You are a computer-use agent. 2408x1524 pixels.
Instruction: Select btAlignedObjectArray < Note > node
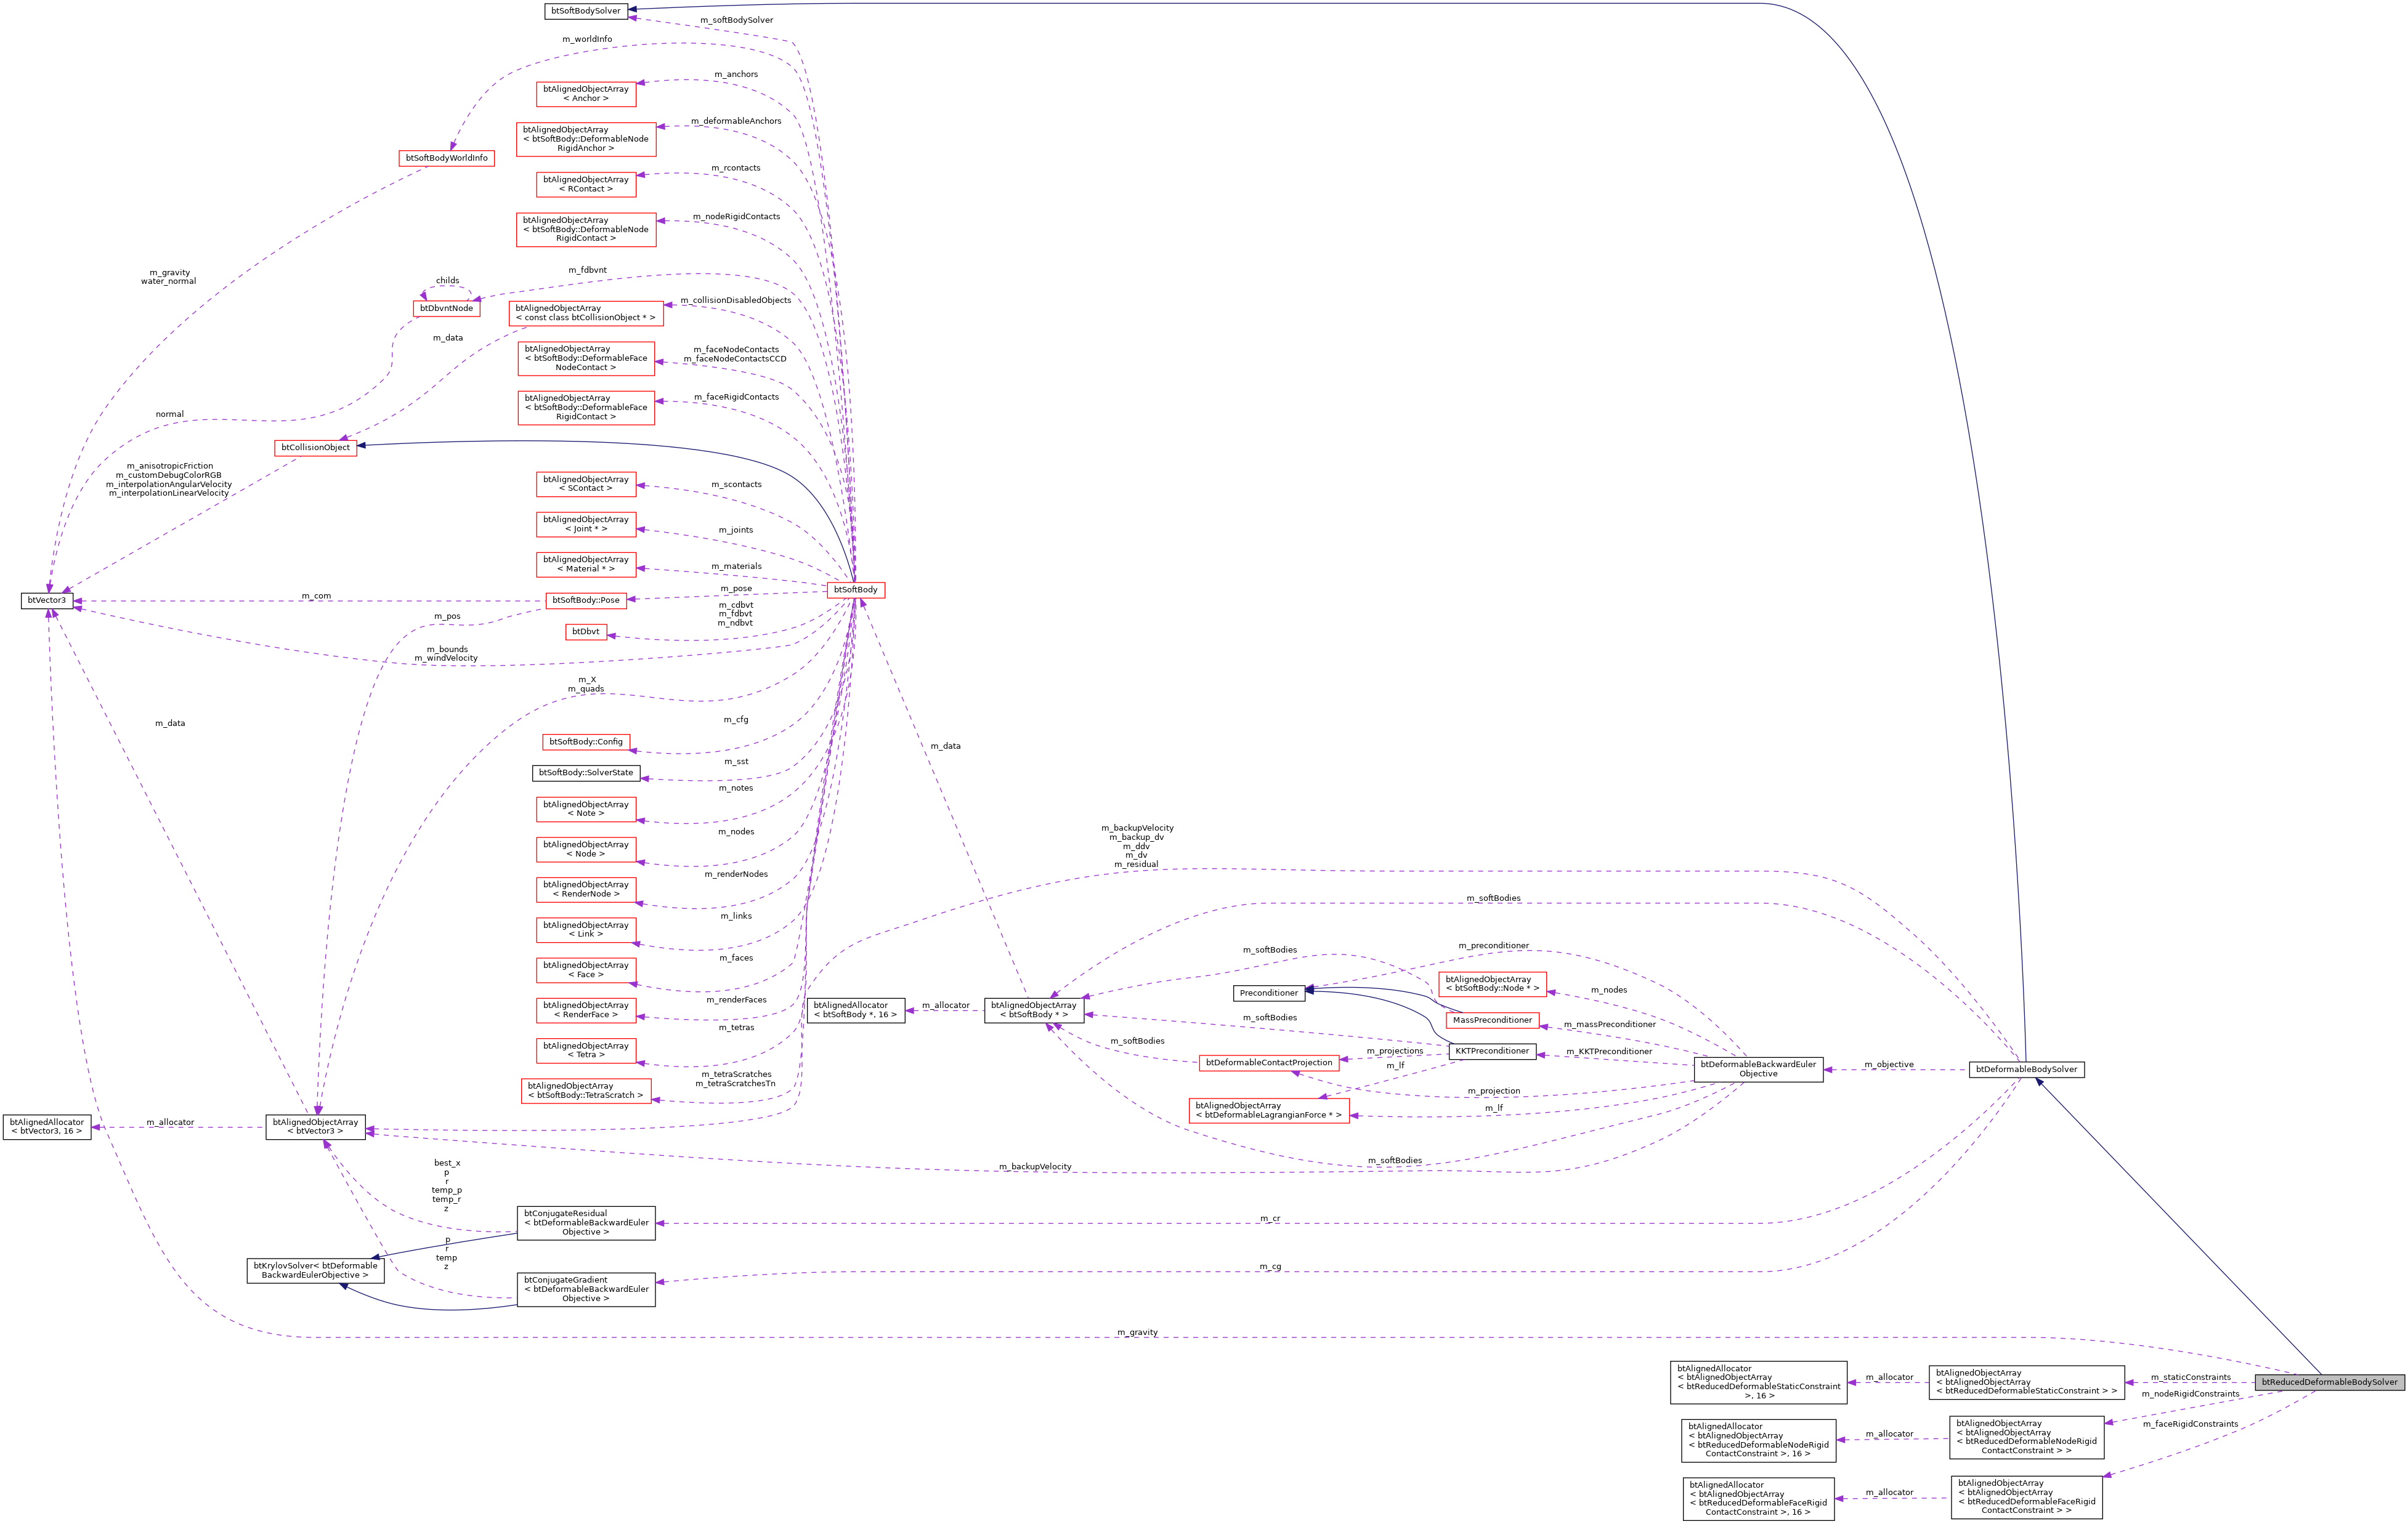(x=586, y=808)
